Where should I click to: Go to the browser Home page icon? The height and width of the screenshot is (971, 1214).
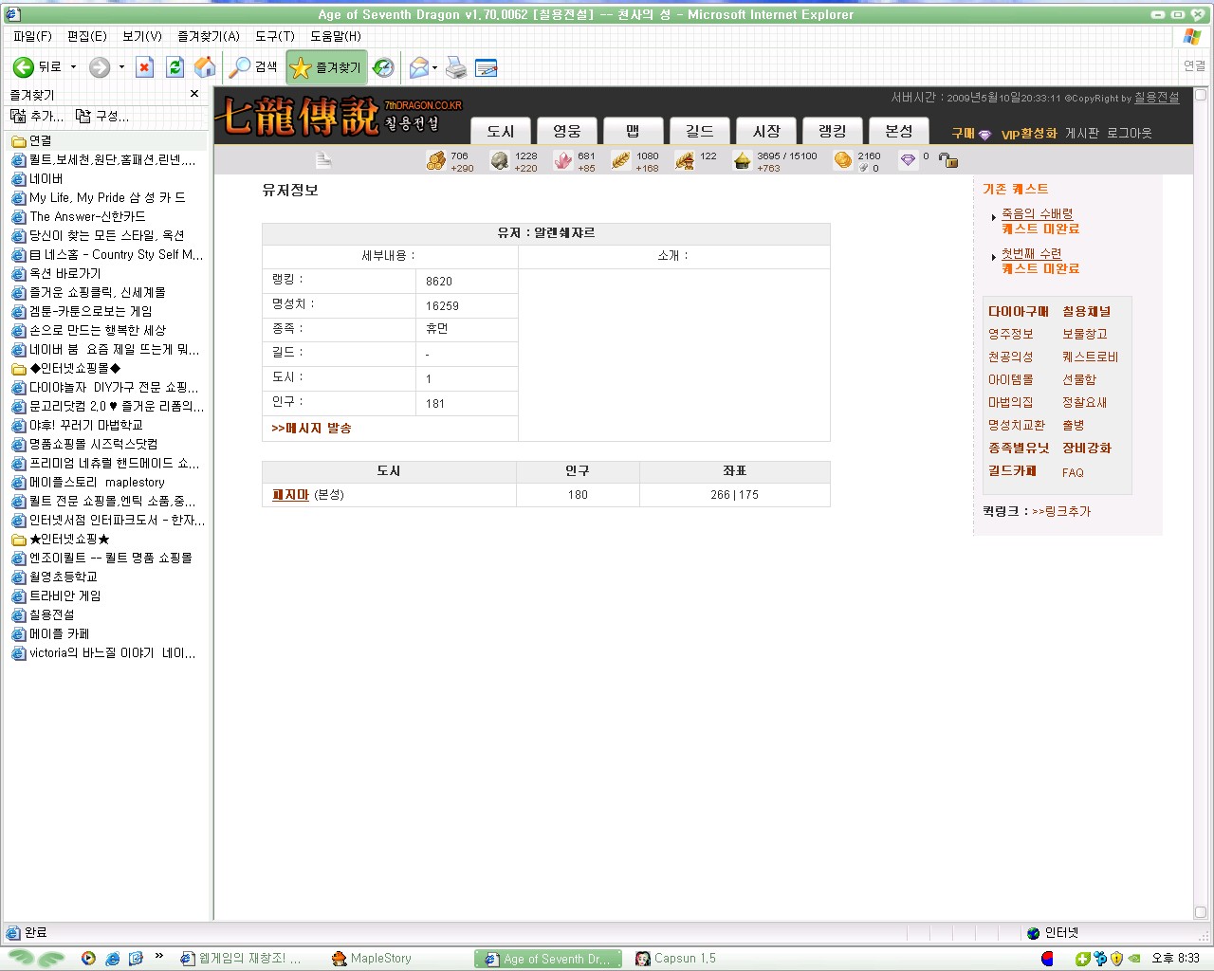click(204, 67)
